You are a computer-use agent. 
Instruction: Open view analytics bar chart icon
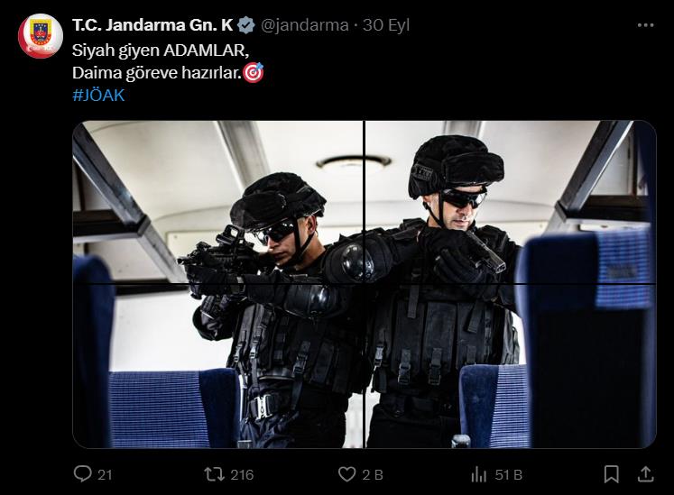tap(478, 475)
